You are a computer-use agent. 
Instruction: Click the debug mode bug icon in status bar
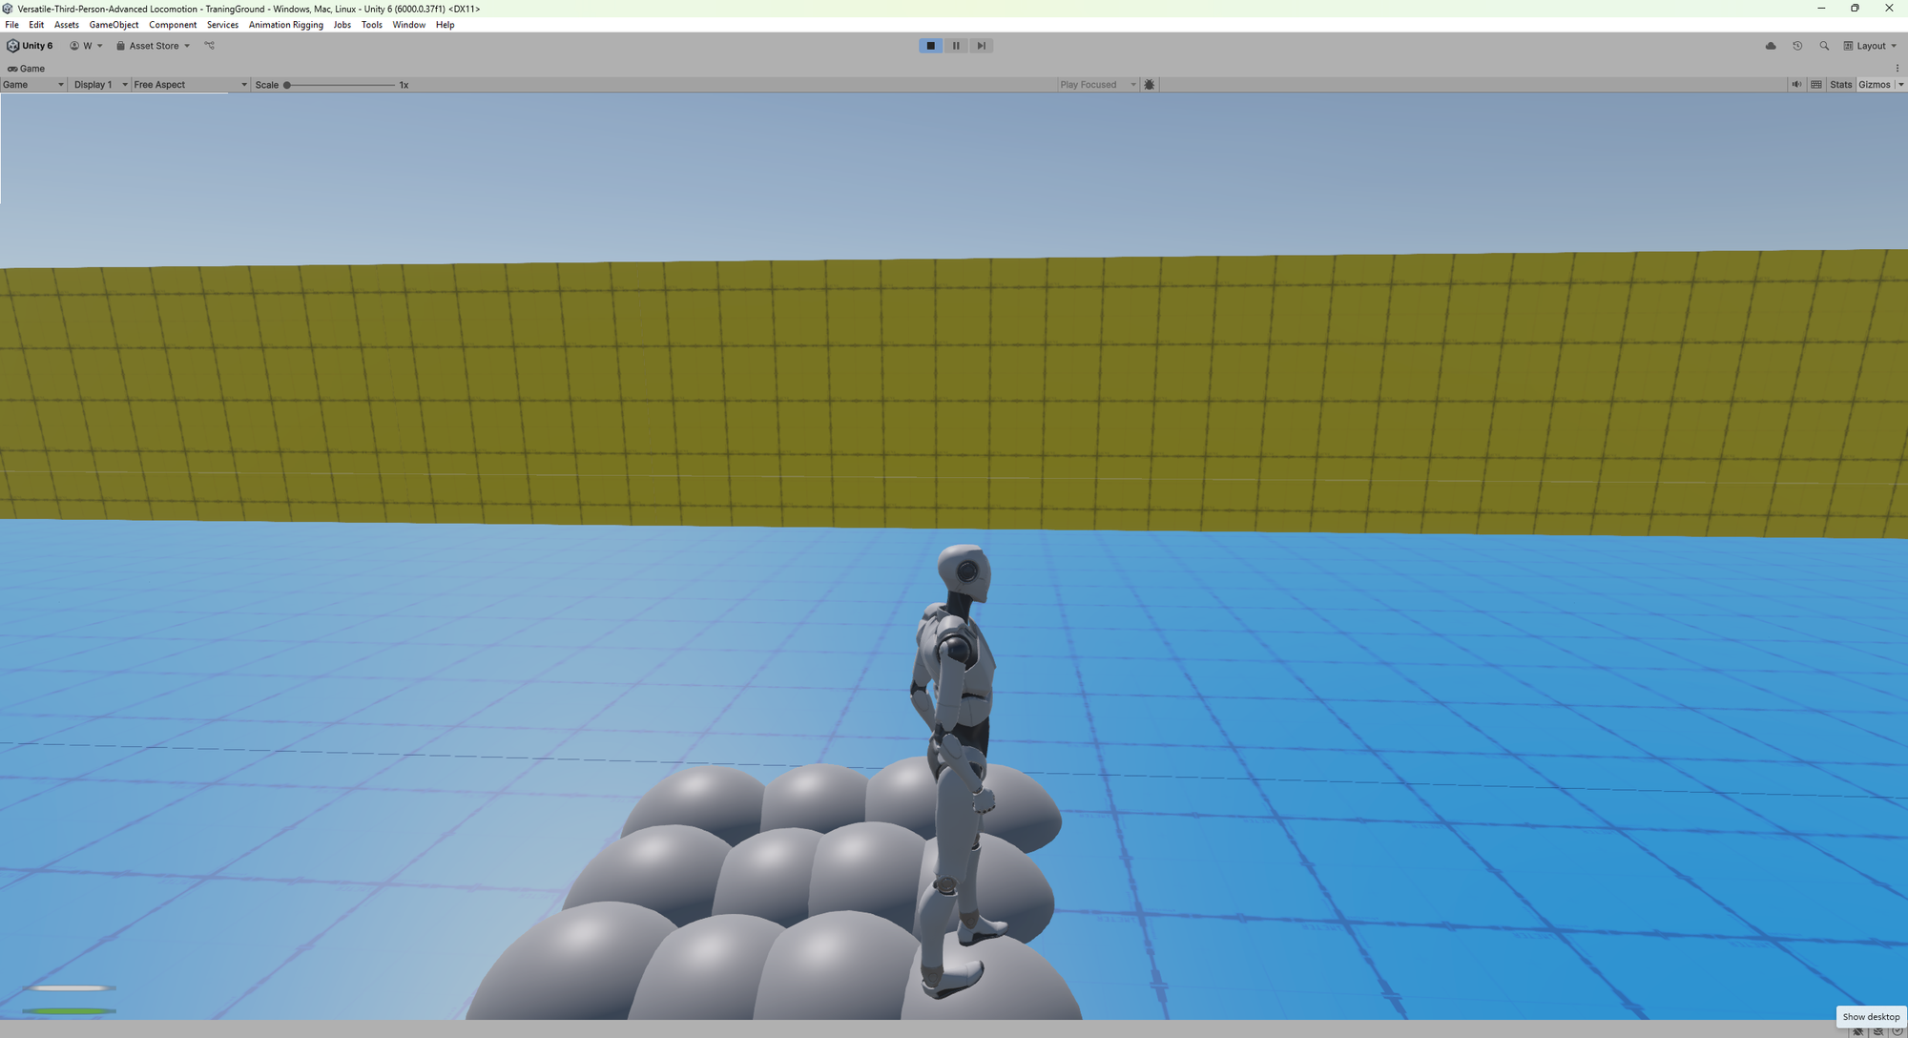pos(1857,1032)
